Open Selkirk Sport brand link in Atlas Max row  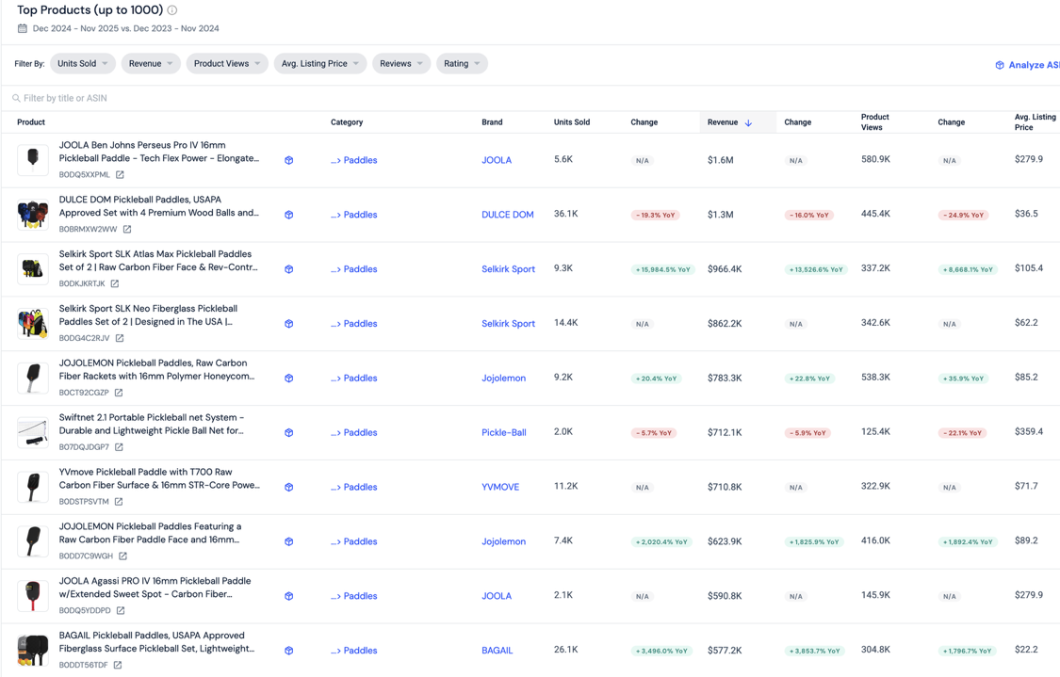tap(509, 269)
